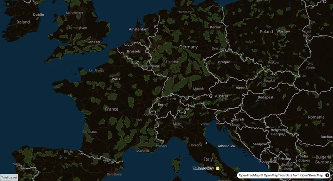Screen dimensions: 333x181
Task: Click the Germany country label
Action: 189,47
